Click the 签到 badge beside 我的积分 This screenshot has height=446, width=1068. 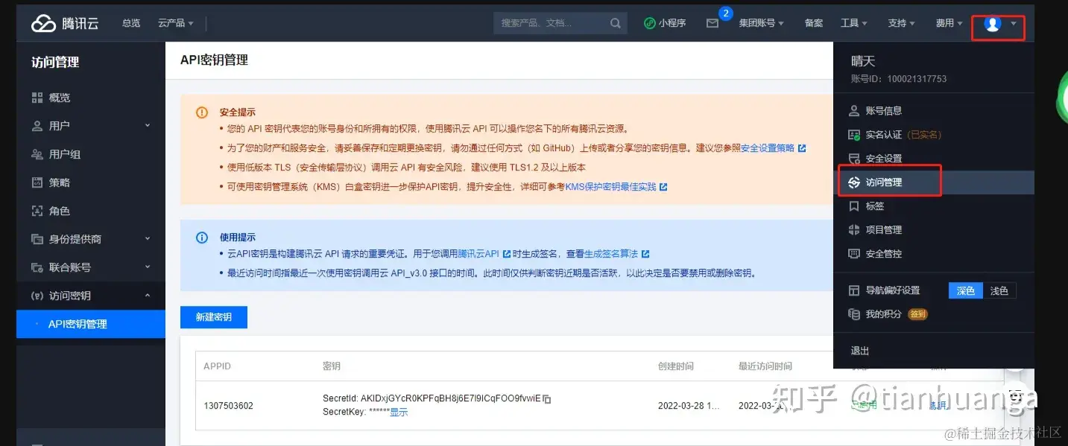[917, 314]
